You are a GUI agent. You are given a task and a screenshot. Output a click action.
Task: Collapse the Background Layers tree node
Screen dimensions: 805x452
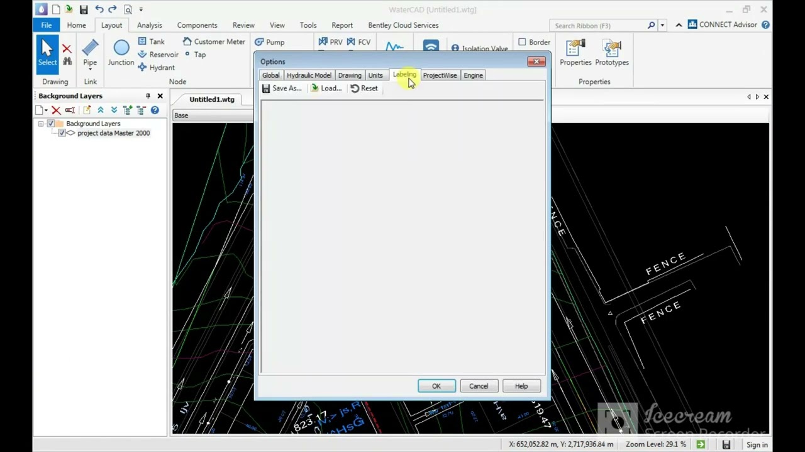click(x=41, y=124)
